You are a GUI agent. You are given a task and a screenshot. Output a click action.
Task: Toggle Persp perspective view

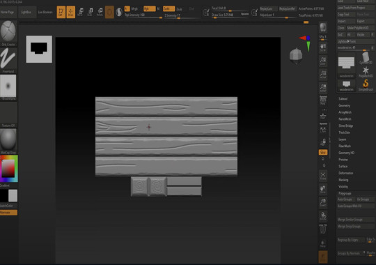click(x=323, y=100)
